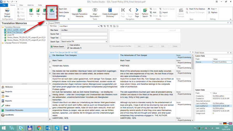Open Outlook from the taskbar
Image resolution: width=233 pixels, height=131 pixels.
pos(48,128)
